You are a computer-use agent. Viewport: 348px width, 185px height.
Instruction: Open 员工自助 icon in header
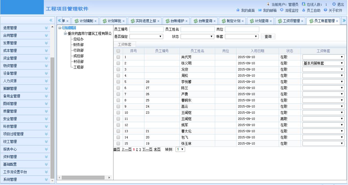click(304, 10)
